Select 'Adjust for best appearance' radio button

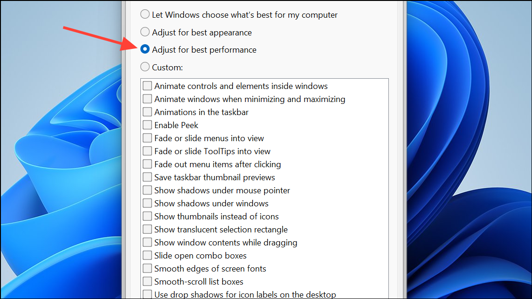tap(145, 32)
